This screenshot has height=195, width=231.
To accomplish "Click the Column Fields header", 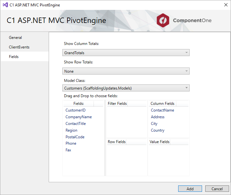I will (162, 104).
